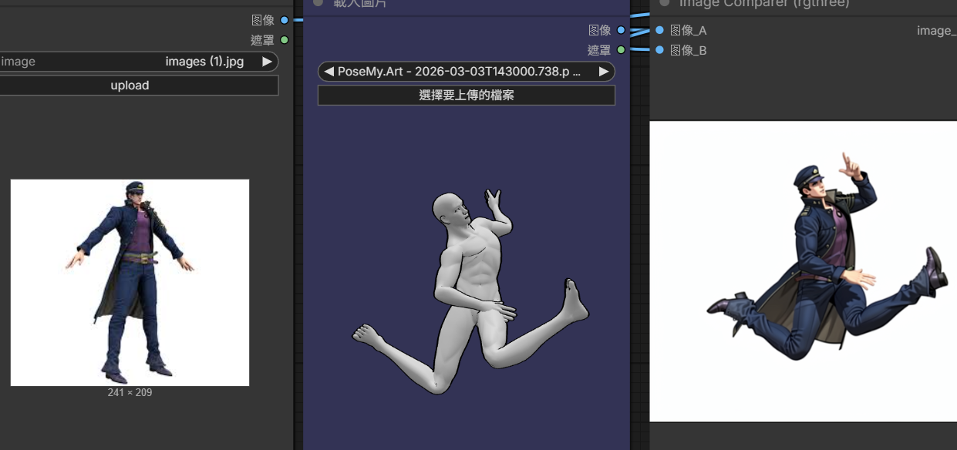Toggle collapse dot of the load image node
This screenshot has width=957, height=450.
pyautogui.click(x=318, y=3)
